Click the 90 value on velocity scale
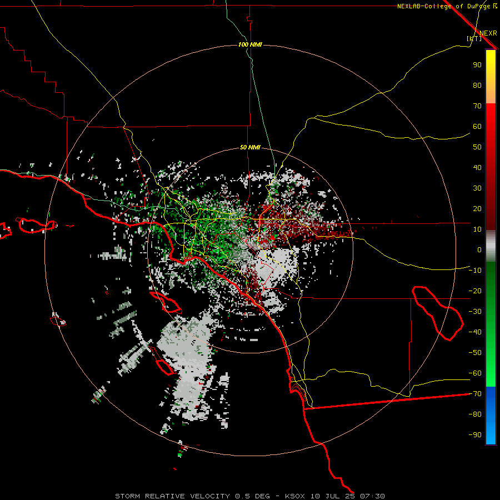This screenshot has height=500, width=500. pos(477,65)
